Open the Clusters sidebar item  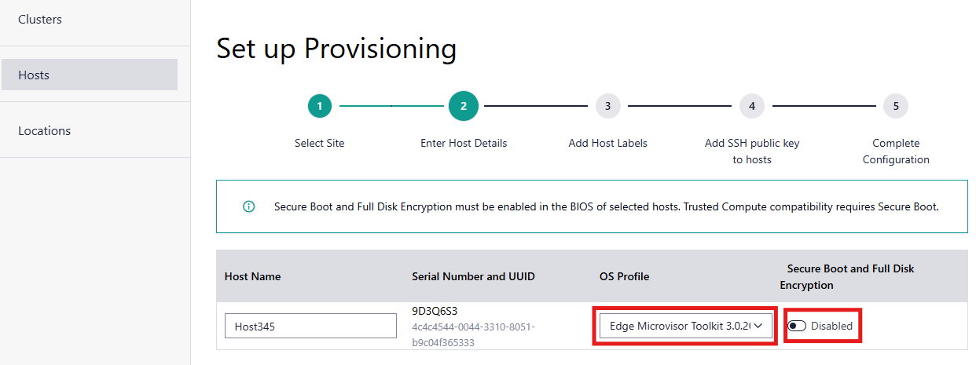pos(40,19)
